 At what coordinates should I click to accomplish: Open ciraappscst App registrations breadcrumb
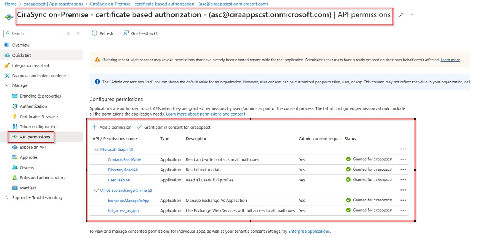click(x=53, y=4)
